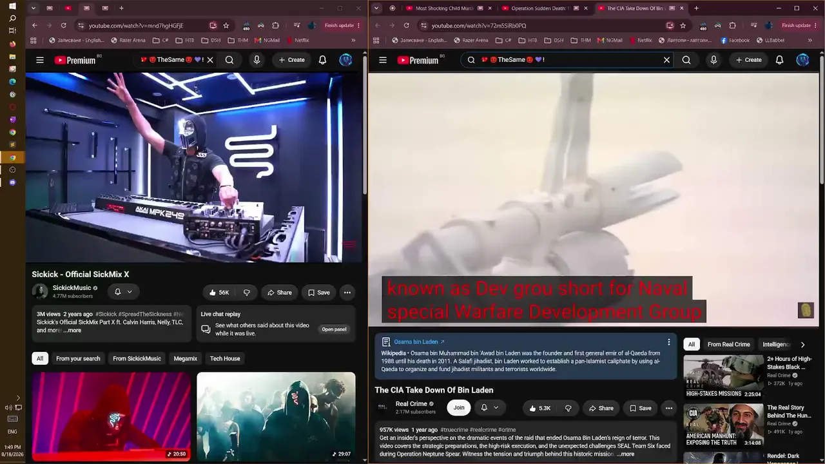Open Windows Search from the taskbar
Screen dimensions: 825x464
(12, 19)
